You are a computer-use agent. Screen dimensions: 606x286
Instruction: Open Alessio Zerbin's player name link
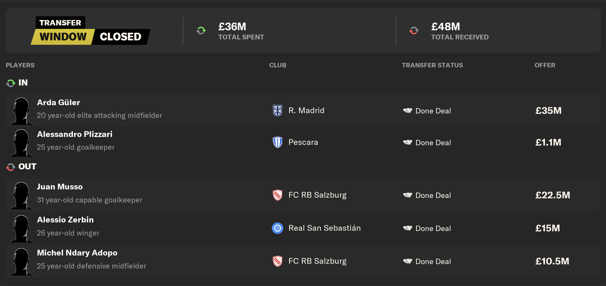(x=65, y=220)
